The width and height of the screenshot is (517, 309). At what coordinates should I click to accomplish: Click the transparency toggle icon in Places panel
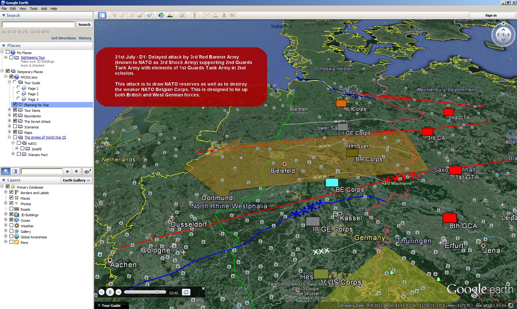(x=15, y=171)
